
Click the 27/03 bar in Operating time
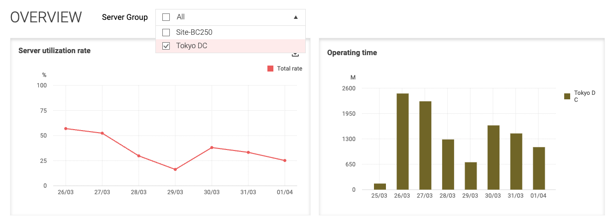pos(425,146)
